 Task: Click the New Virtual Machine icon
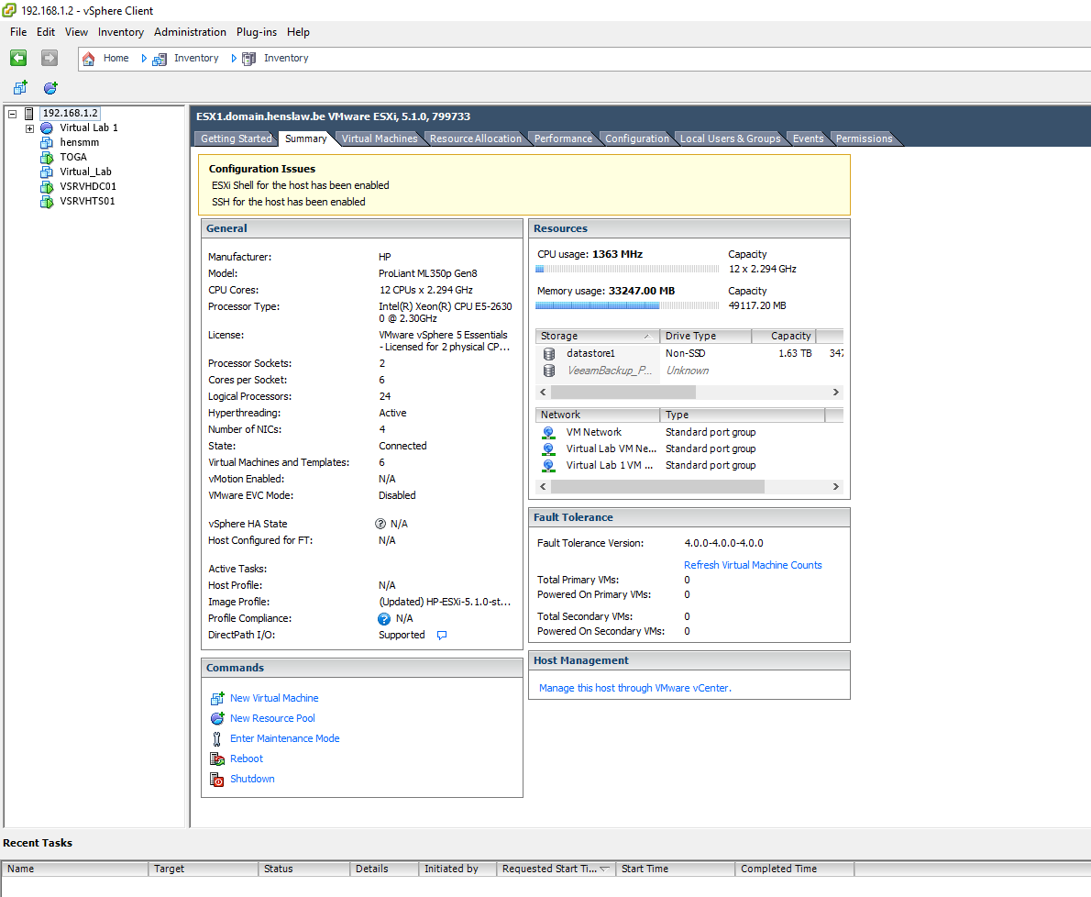(217, 698)
